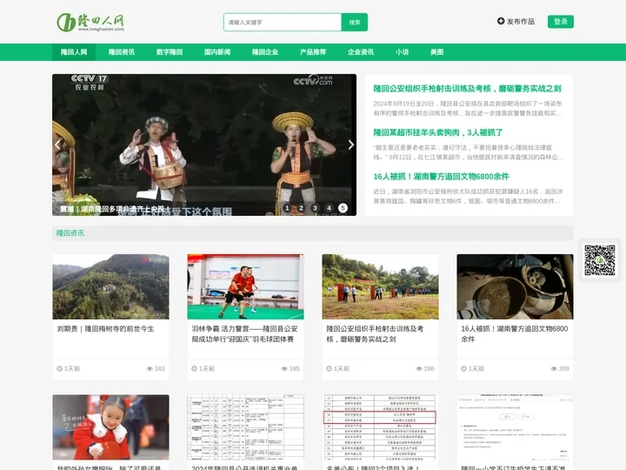Image resolution: width=626 pixels, height=470 pixels.
Task: Click clock icon under 梅树寺 article
Action: click(59, 368)
